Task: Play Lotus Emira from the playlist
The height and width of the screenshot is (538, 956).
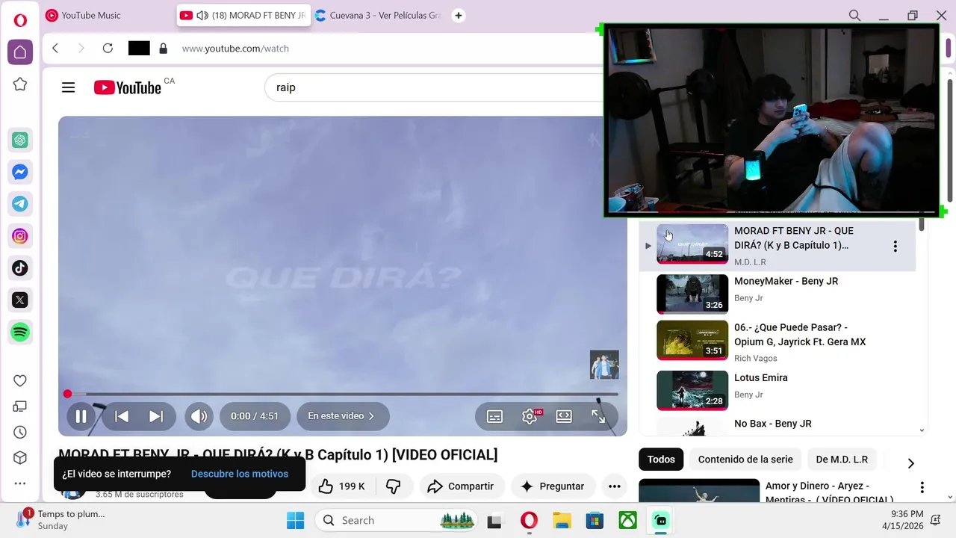Action: click(777, 389)
